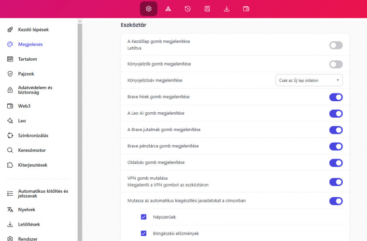367x241 pixels.
Task: Click the gear icon next to Rendszer
Action: click(10, 239)
